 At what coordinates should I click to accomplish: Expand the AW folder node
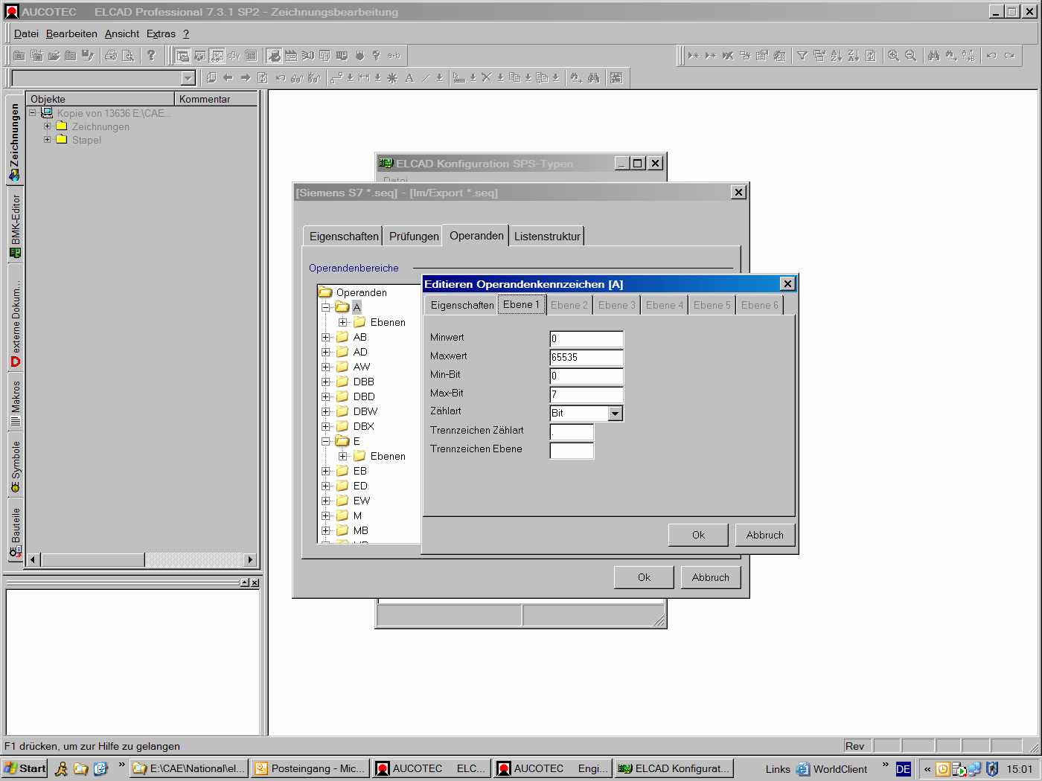pos(325,367)
